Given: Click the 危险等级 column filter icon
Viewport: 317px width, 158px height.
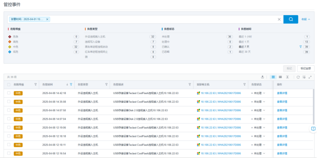Looking at the screenshot, I should coord(35,84).
